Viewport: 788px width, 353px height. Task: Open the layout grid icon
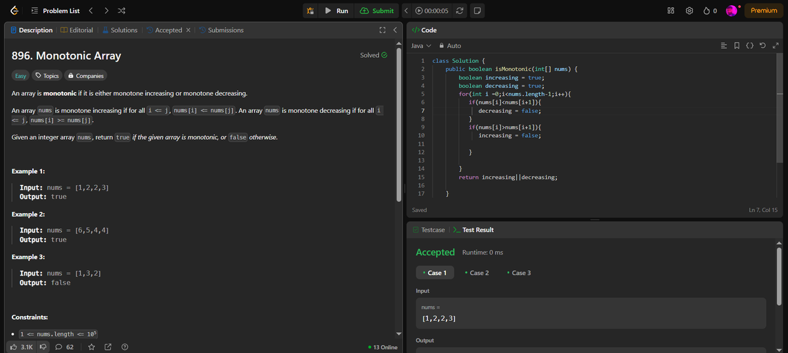coord(671,10)
